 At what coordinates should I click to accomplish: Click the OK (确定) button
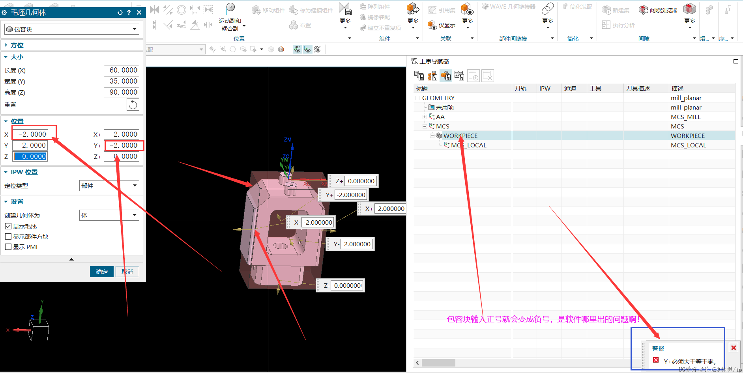tap(102, 272)
